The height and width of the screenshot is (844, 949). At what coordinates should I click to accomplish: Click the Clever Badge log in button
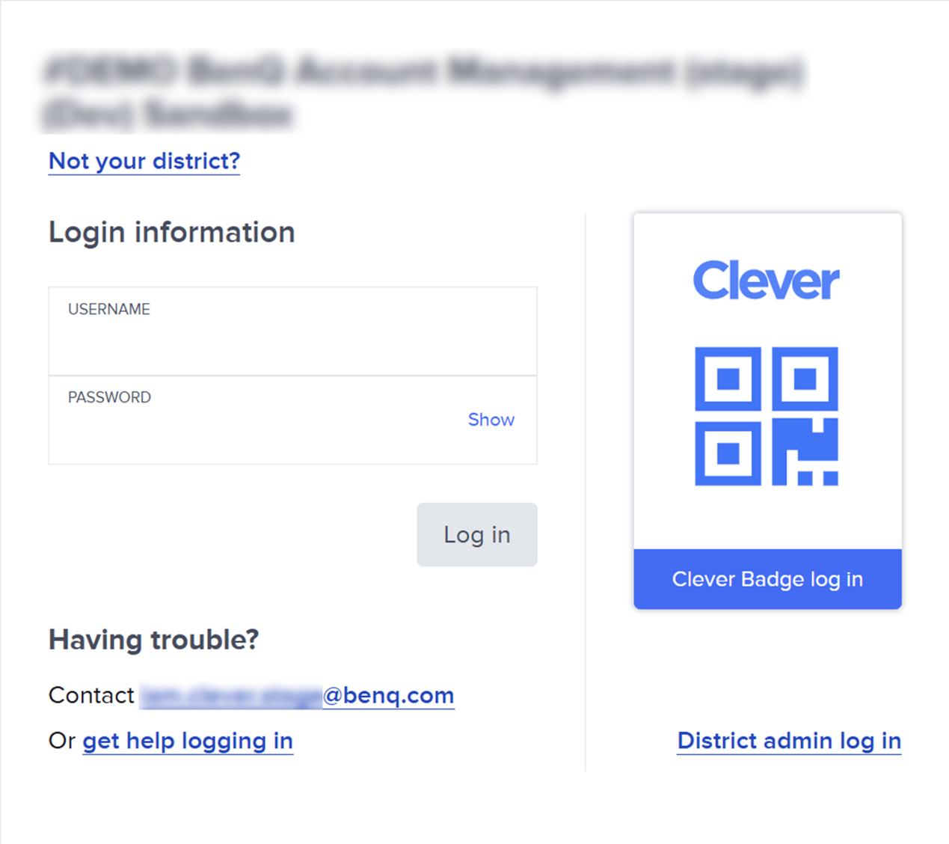767,579
